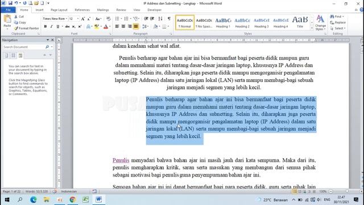Viewport: 364px width, 205px height.
Task: Click the zoom slider handle
Action: tap(347, 191)
